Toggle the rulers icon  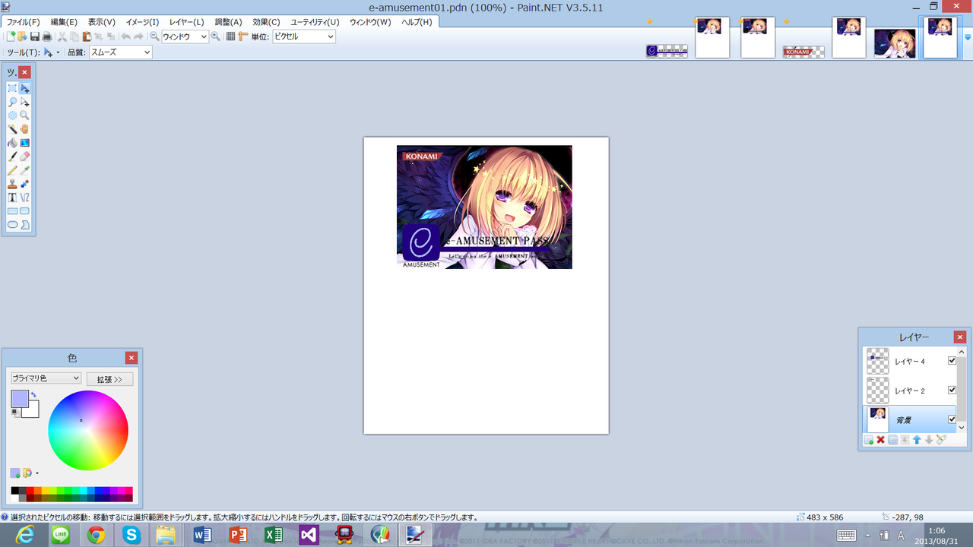coord(243,36)
